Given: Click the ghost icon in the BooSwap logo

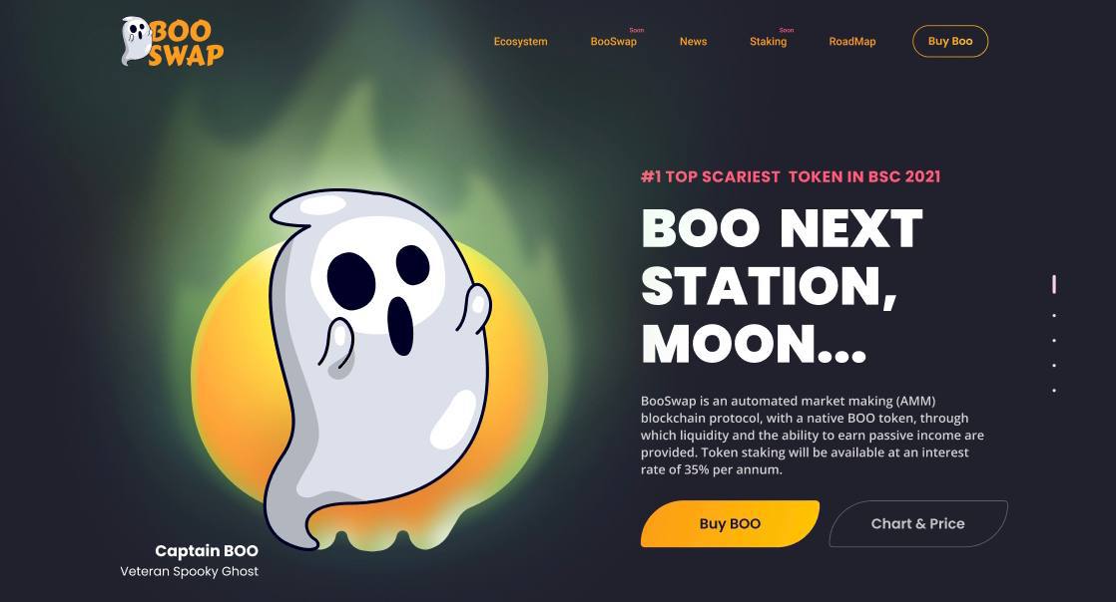Looking at the screenshot, I should (135, 41).
